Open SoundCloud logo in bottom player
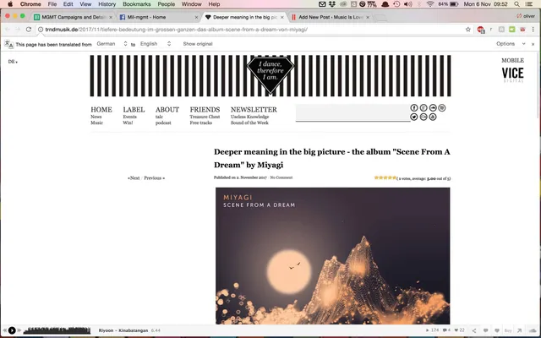The image size is (541, 338). pyautogui.click(x=533, y=330)
